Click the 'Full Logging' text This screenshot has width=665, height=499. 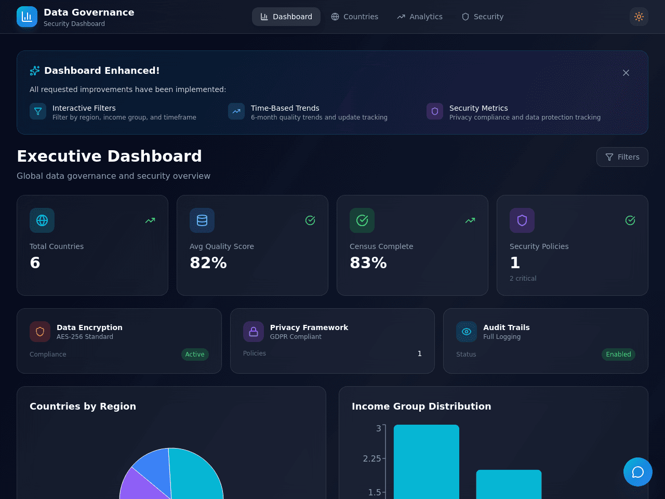(x=502, y=337)
